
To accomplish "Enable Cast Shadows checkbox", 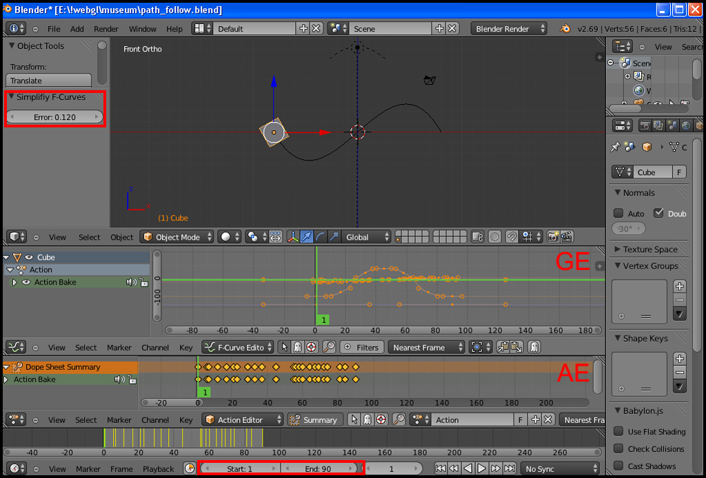I will (618, 466).
